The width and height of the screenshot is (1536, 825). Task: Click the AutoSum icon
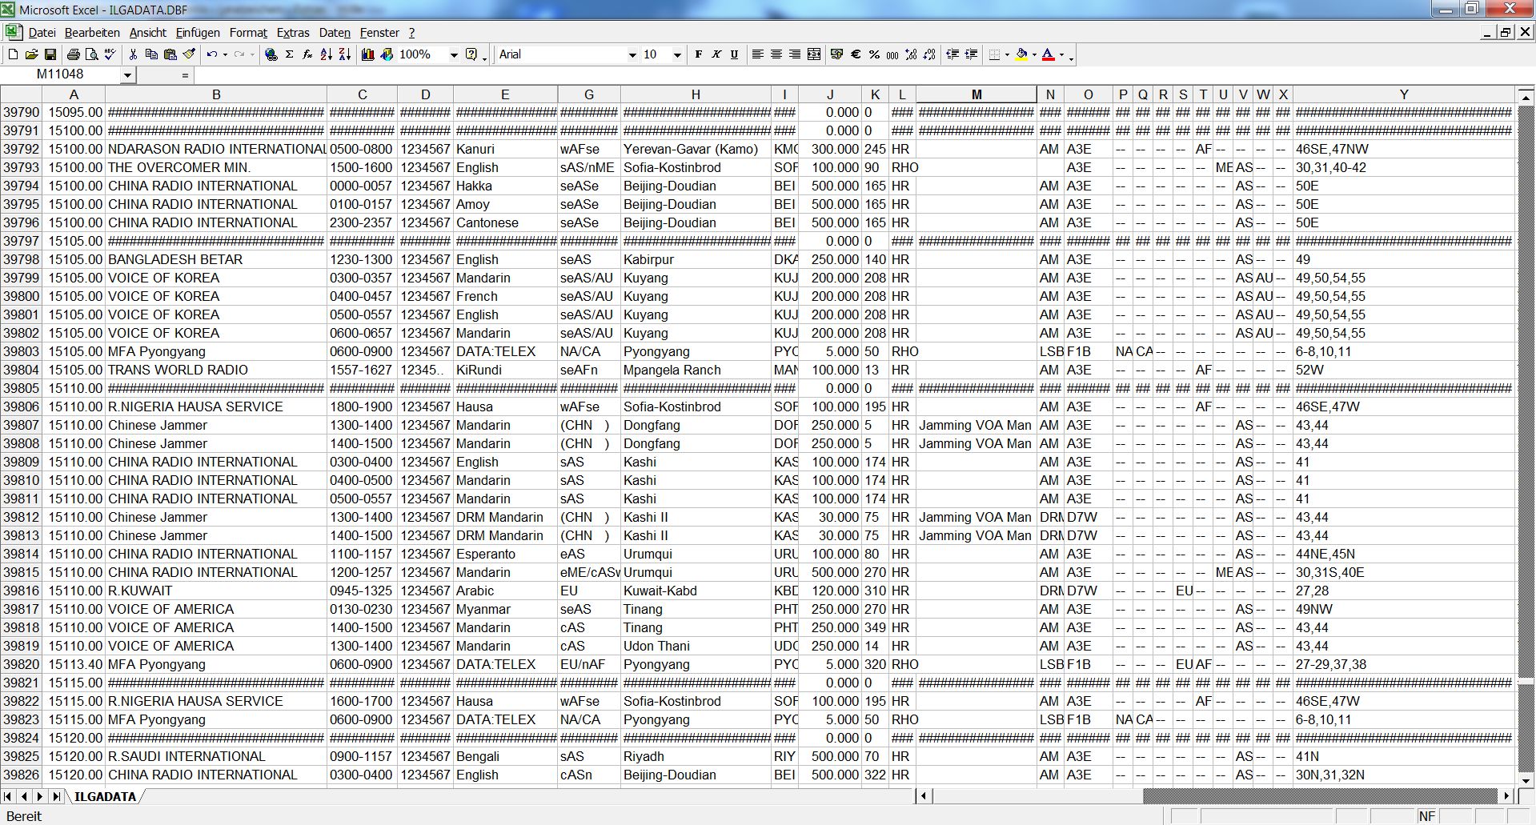click(288, 54)
